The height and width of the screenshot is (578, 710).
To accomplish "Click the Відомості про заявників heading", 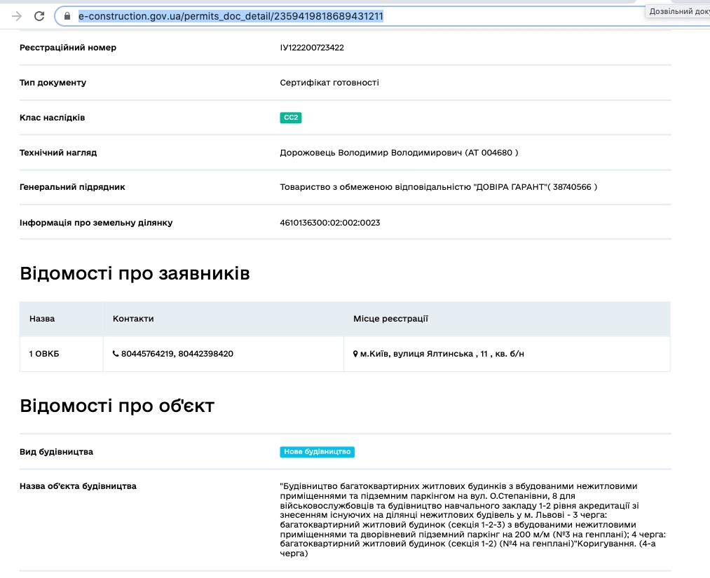I will point(135,273).
